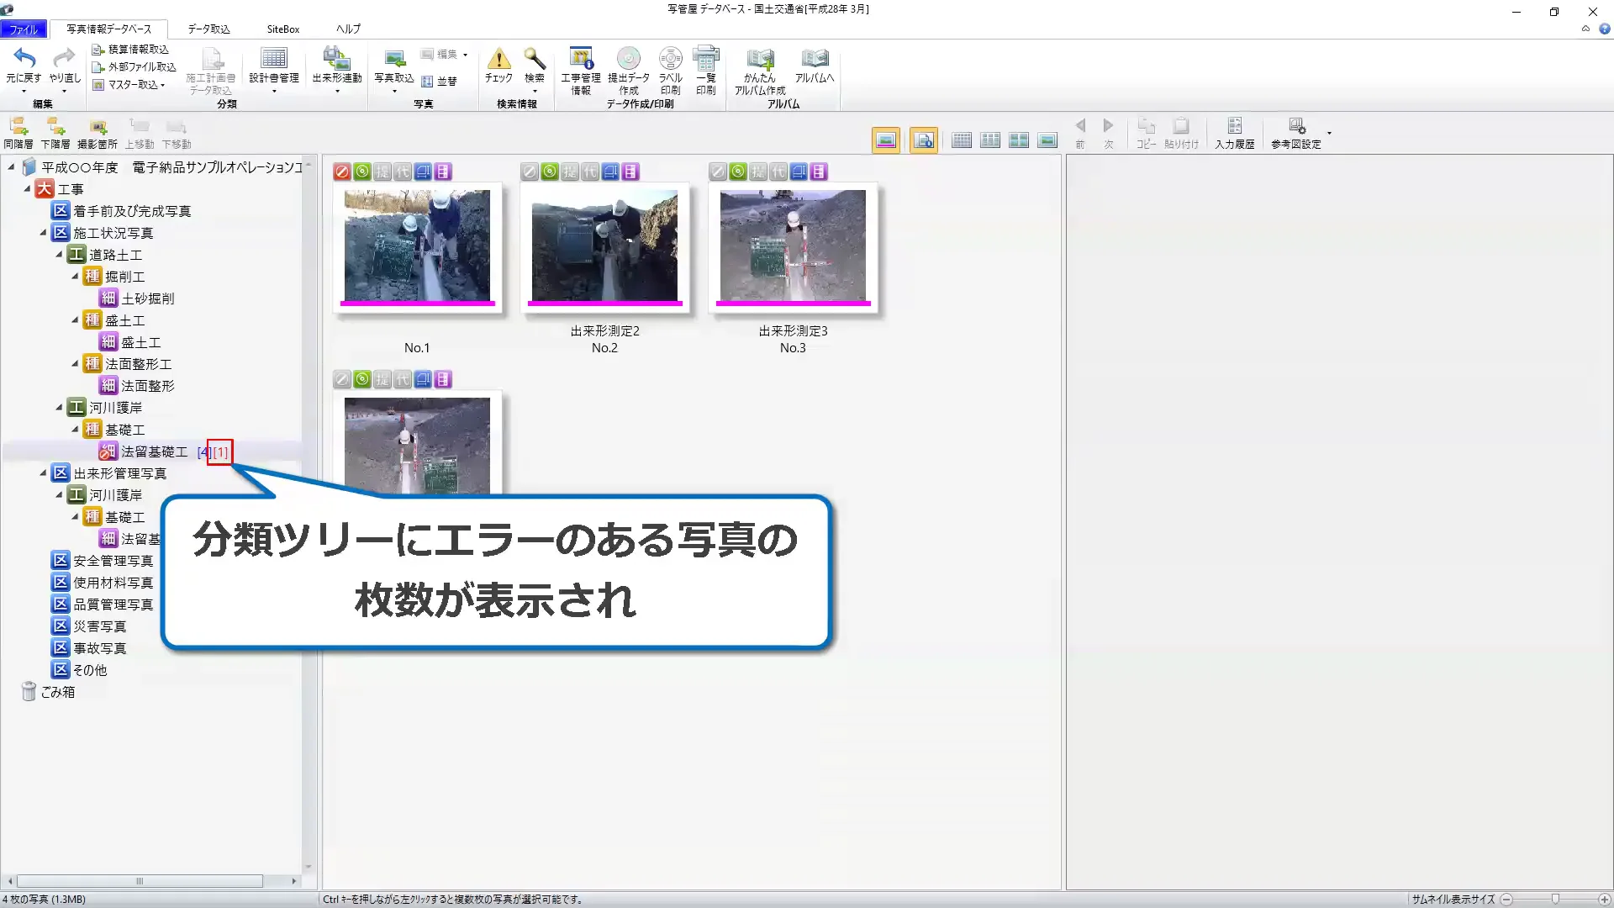Viewport: 1614px width, 908px height.
Task: Run the チェック warning check
Action: click(498, 66)
